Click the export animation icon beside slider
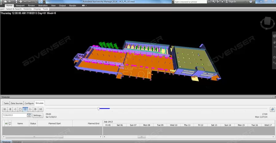The height and width of the screenshot is (143, 276). [x=272, y=109]
